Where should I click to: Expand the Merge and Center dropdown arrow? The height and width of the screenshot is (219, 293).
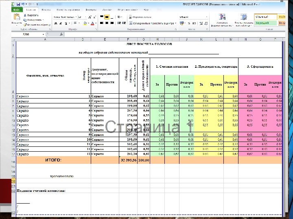pyautogui.click(x=176, y=23)
